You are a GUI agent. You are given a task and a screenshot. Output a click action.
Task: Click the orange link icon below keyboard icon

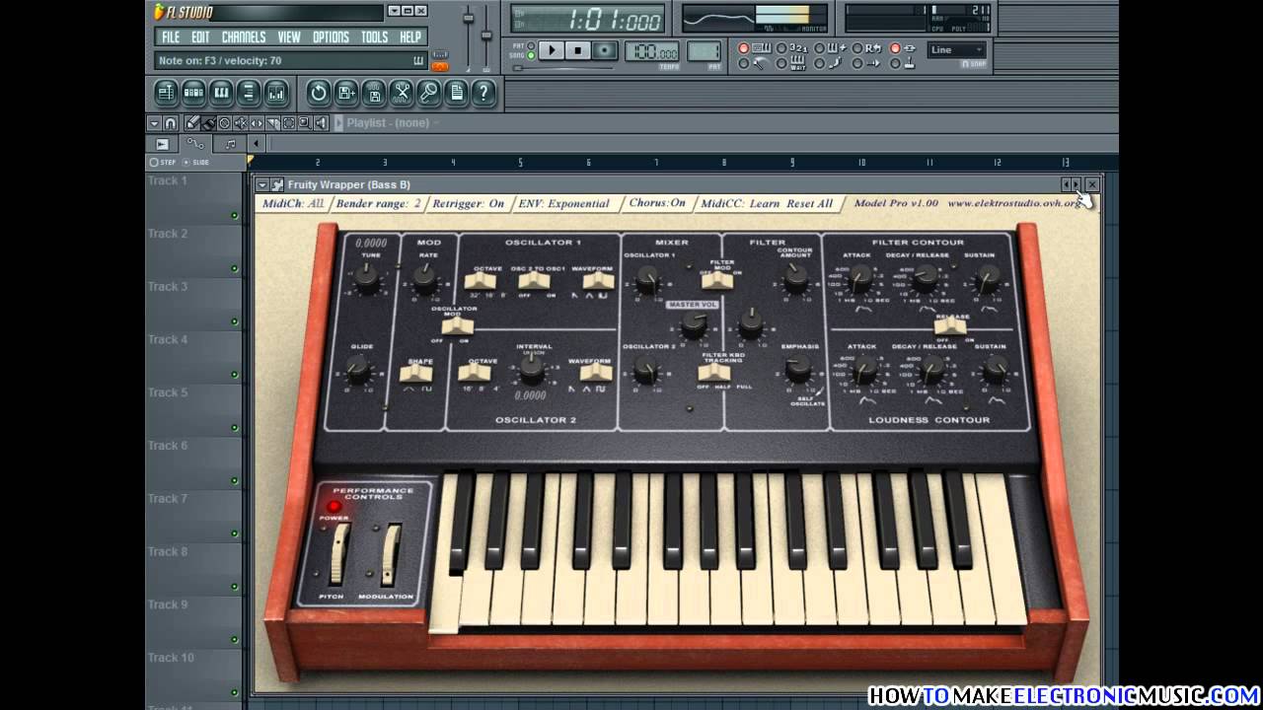(x=440, y=67)
